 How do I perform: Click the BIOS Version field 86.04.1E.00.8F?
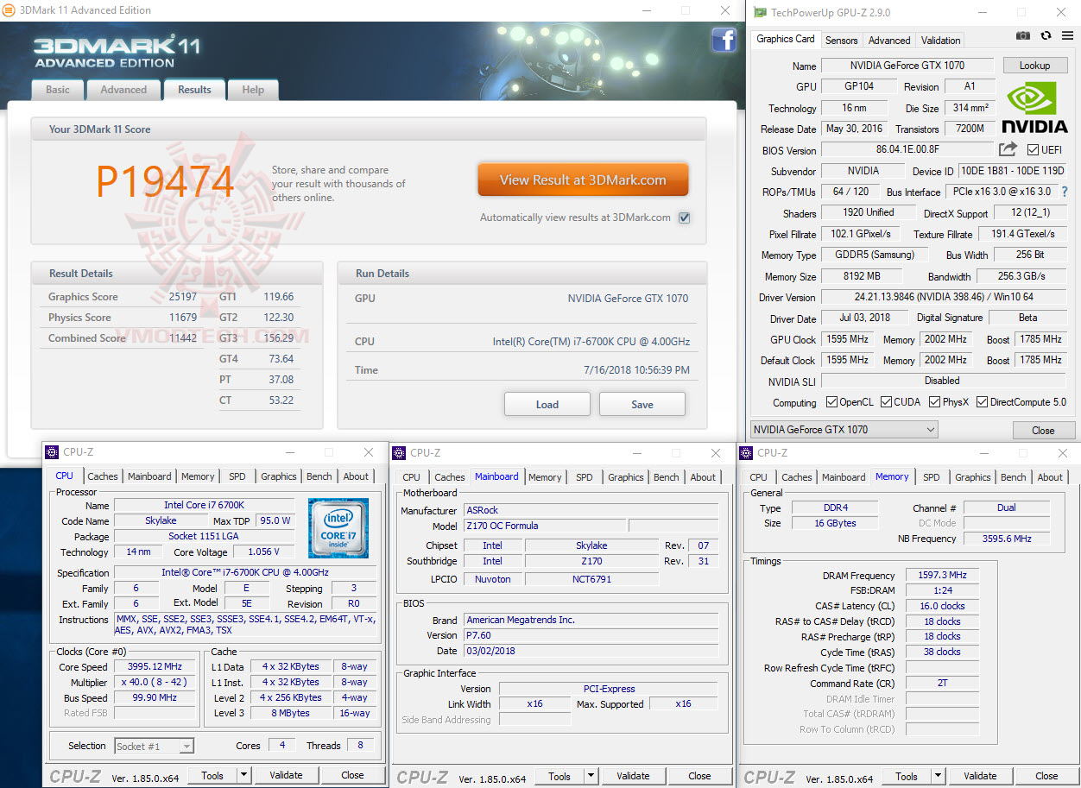(x=907, y=150)
